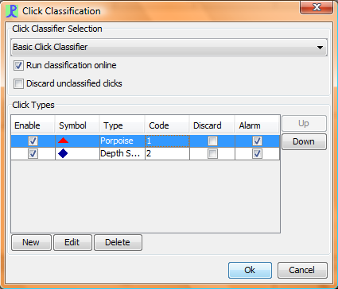Click the Alarm column header

pyautogui.click(x=257, y=125)
